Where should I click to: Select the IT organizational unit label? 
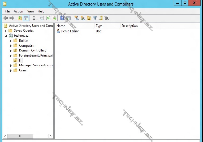click(20, 60)
